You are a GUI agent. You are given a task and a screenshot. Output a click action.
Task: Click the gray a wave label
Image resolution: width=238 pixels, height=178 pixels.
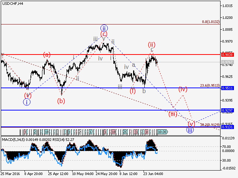tap(134, 65)
